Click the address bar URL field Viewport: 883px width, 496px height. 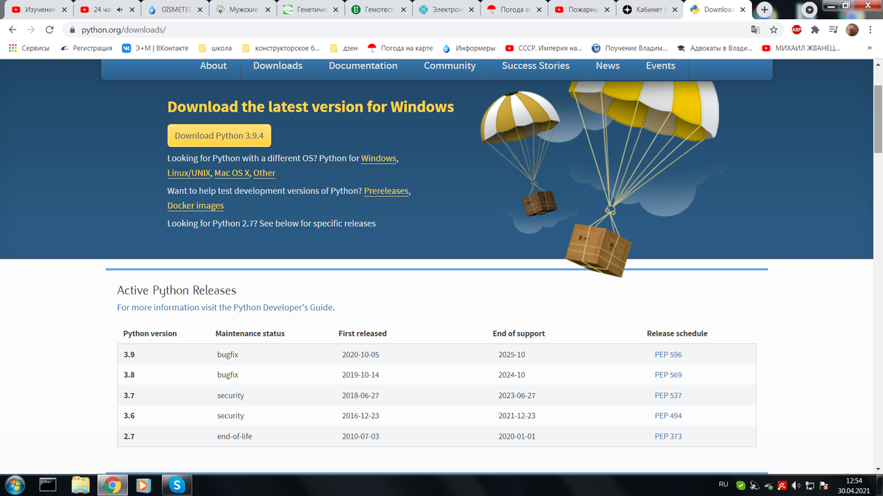click(x=405, y=30)
